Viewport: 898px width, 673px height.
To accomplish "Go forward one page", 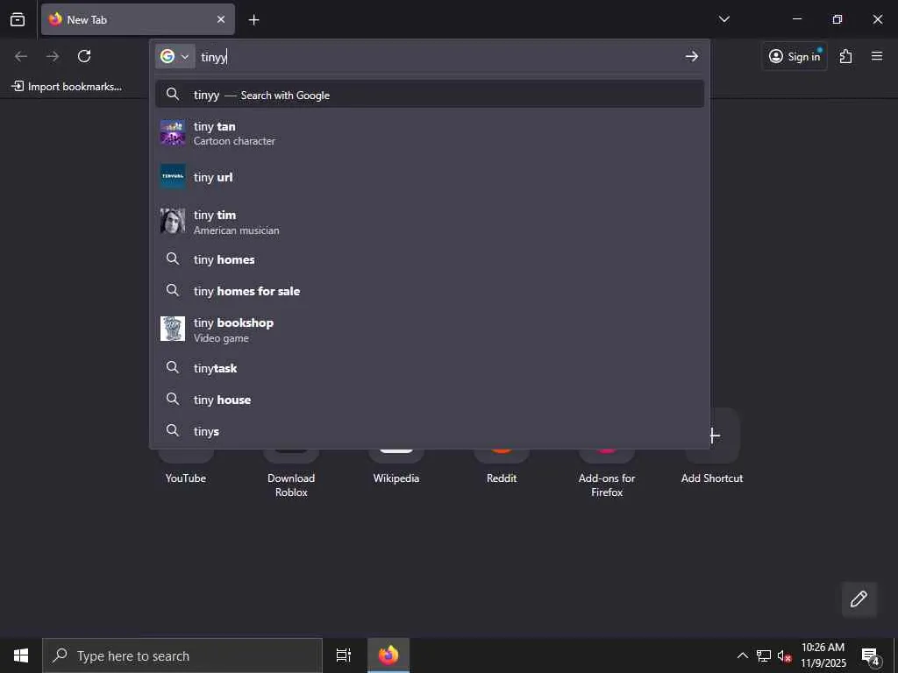I will 53,56.
